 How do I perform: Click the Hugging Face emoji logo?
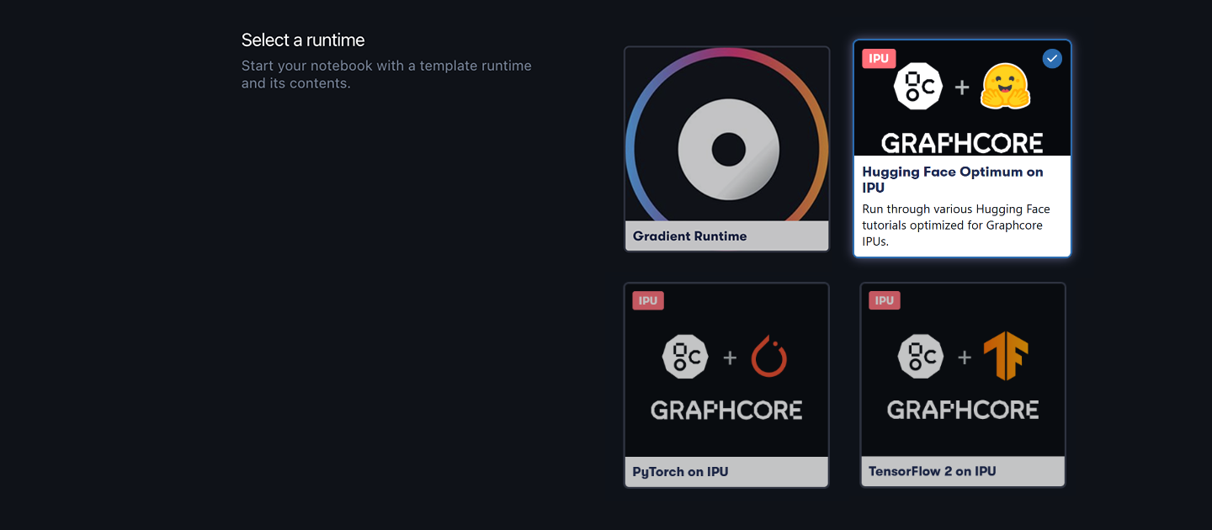point(1006,87)
